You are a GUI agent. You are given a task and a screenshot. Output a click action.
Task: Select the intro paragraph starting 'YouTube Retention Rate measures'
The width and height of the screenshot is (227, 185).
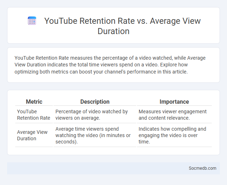pos(110,65)
